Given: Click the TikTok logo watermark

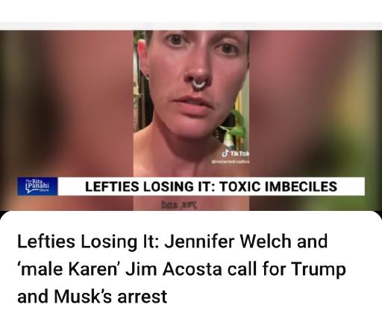Looking at the screenshot, I should [235, 154].
